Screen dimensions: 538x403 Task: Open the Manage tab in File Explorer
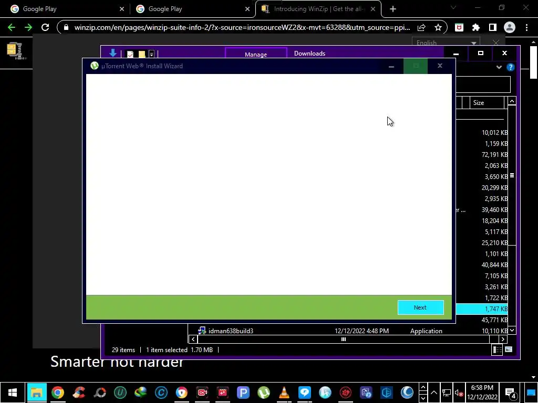pos(256,54)
